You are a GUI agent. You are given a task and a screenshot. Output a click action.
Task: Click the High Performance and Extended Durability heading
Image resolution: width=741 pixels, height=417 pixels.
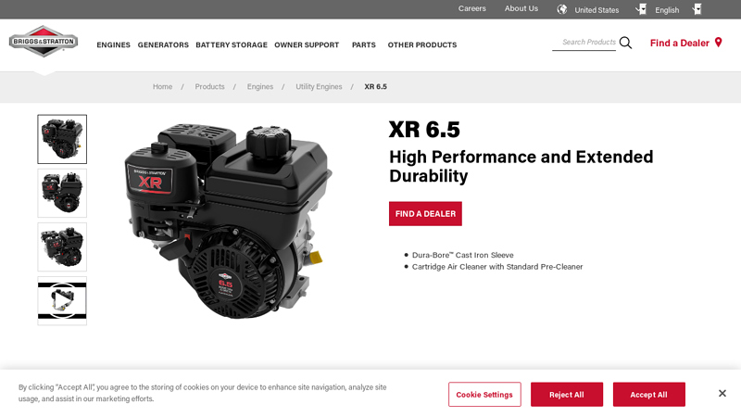click(x=521, y=167)
